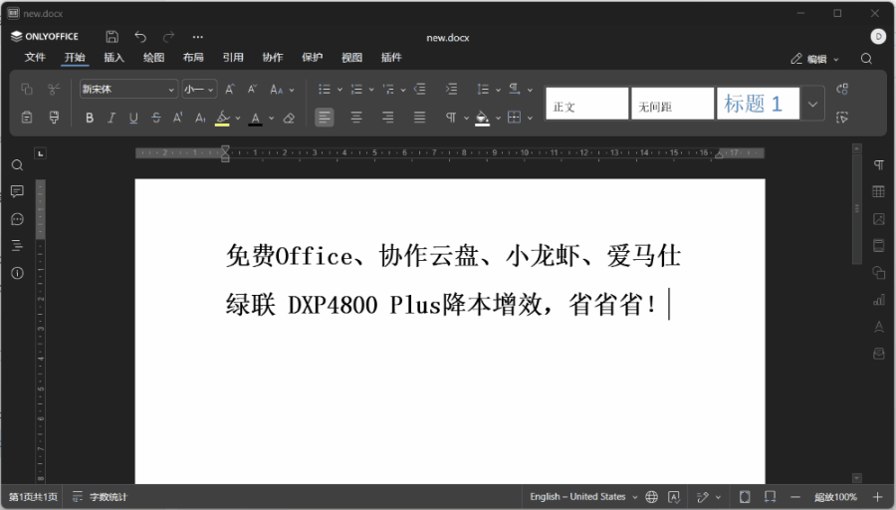This screenshot has width=896, height=510.
Task: Open table settings in the right sidebar
Action: click(x=878, y=191)
